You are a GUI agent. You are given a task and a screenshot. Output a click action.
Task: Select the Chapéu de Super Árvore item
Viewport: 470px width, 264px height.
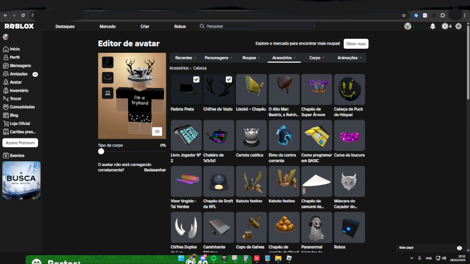[317, 96]
